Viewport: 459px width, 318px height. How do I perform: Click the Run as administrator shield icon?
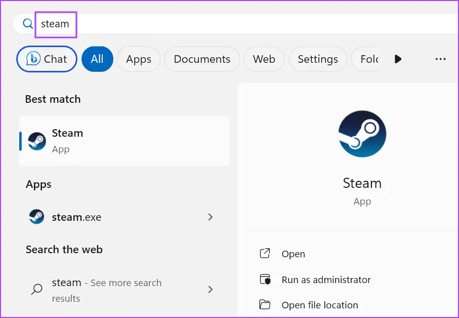[x=265, y=280]
